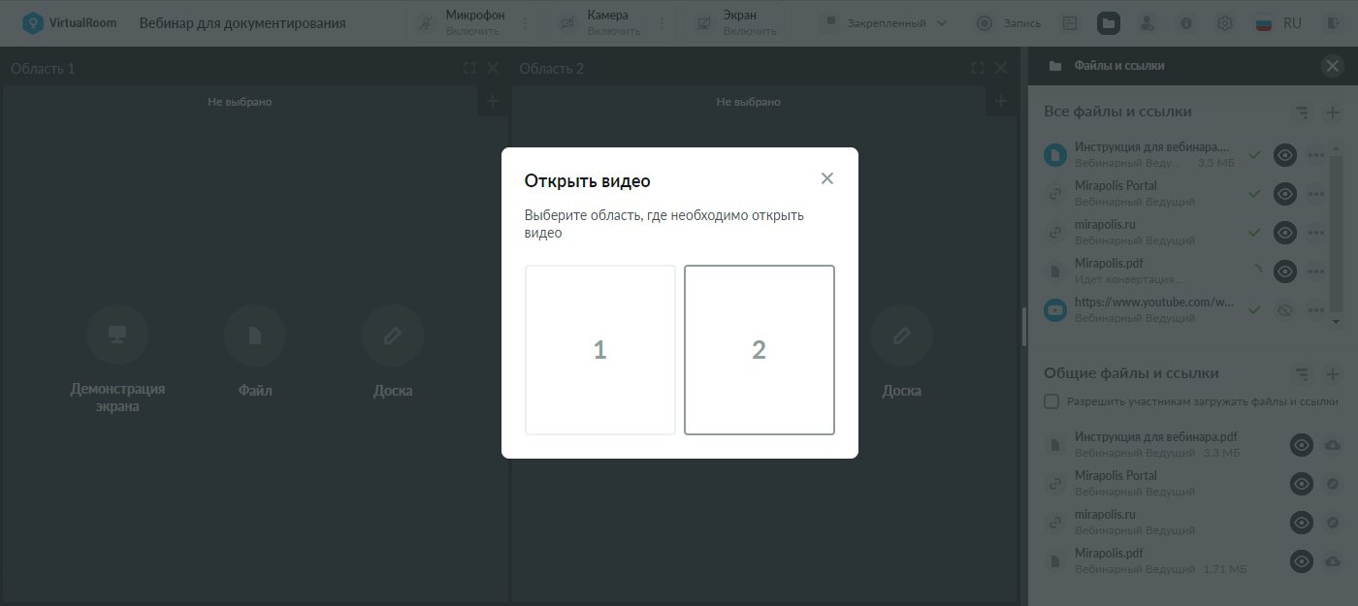The image size is (1358, 606).
Task: Click the scroll-down arrow of the all files list
Action: (1336, 321)
